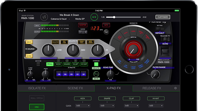Trigger the green ROLL pad

pos(50,64)
